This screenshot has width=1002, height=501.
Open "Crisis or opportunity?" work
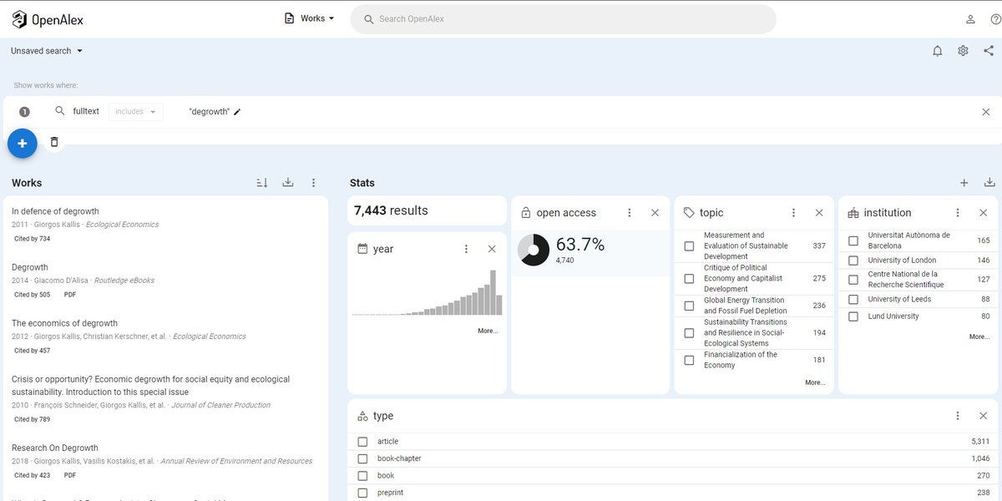tap(150, 386)
